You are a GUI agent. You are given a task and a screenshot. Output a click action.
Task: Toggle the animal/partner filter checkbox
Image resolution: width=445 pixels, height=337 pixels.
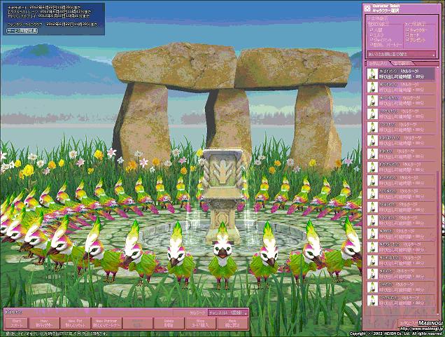pos(372,45)
